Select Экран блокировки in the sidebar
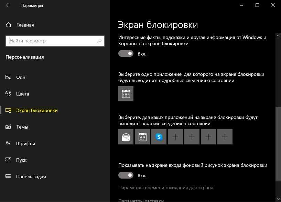The height and width of the screenshot is (202, 281). pos(37,111)
